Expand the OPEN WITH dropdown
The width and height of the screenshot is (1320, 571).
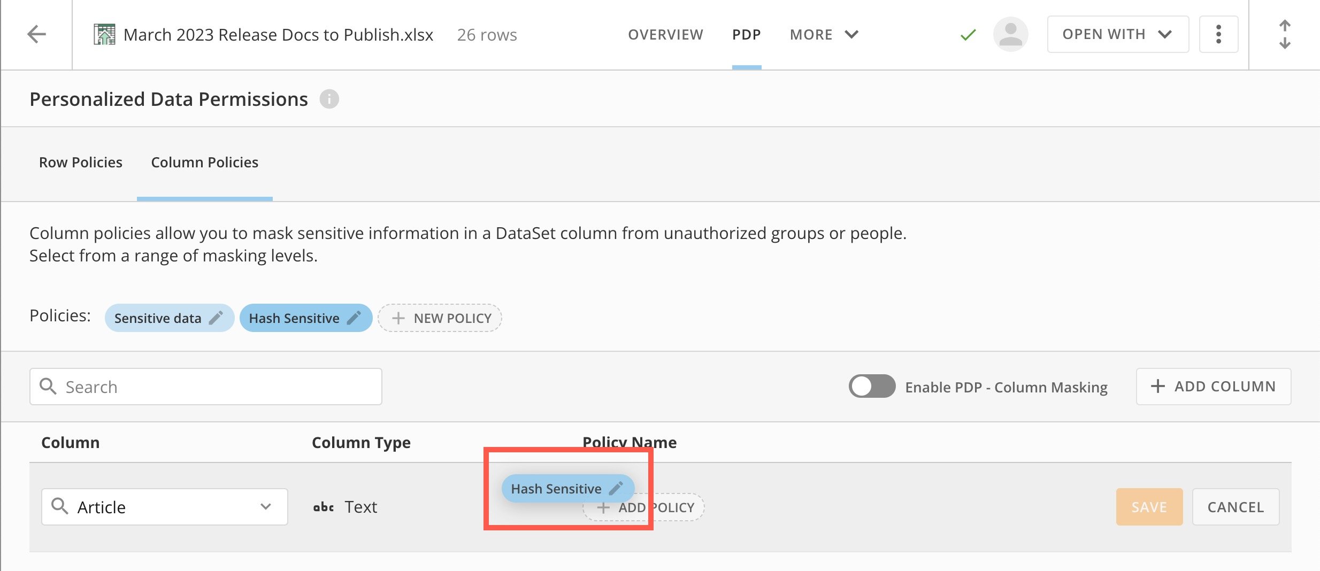coord(1118,34)
